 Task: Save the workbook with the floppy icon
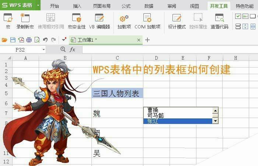pos(13,40)
